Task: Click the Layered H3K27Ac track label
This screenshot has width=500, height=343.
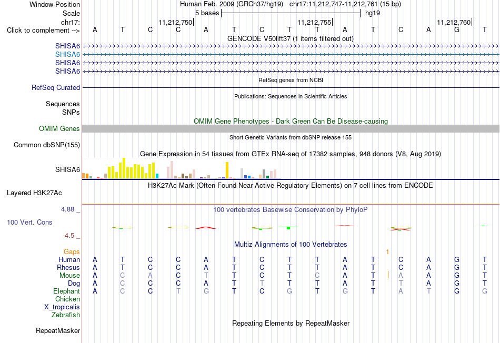Action: coord(34,193)
